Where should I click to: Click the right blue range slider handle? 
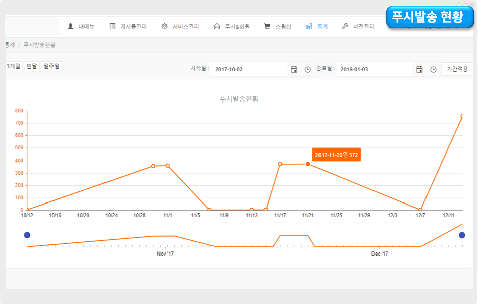point(462,235)
